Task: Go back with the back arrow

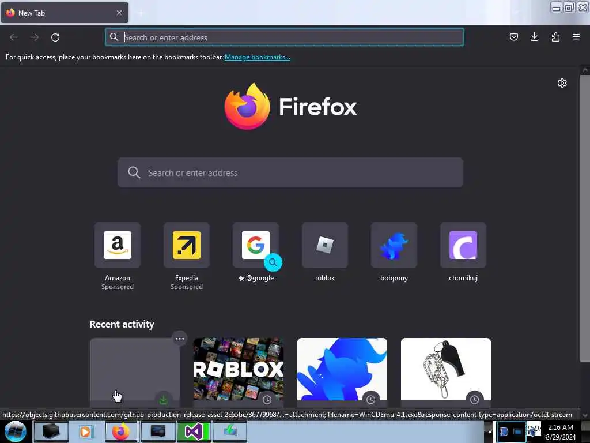Action: click(14, 37)
